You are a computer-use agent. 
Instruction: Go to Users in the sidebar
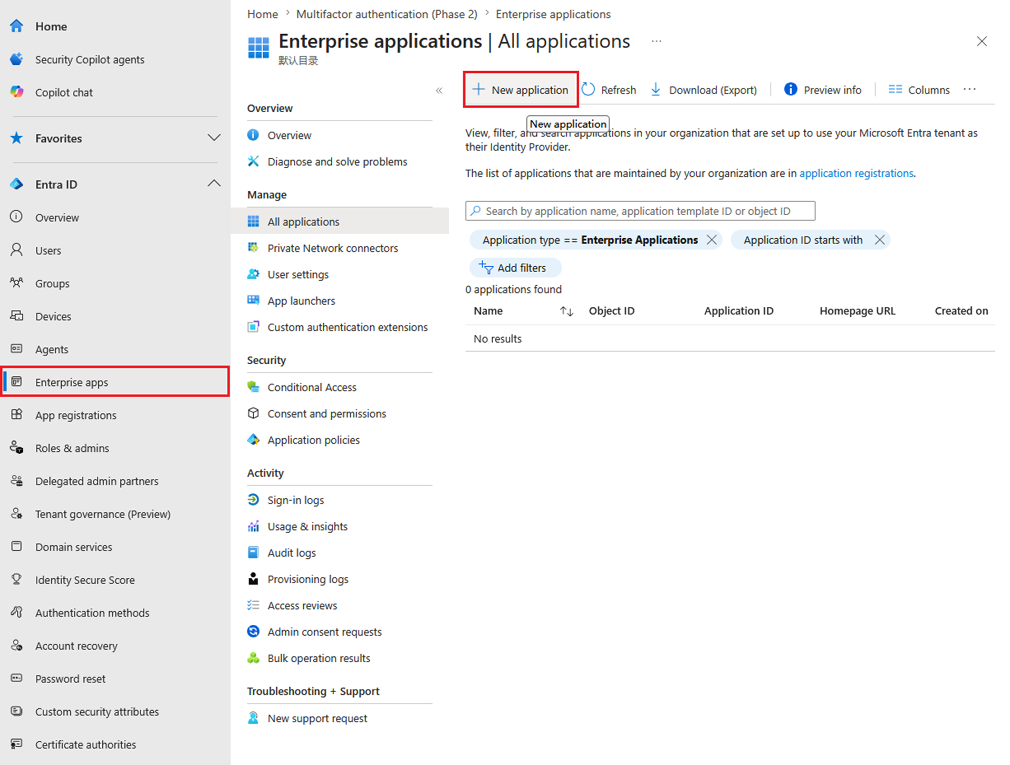point(48,250)
